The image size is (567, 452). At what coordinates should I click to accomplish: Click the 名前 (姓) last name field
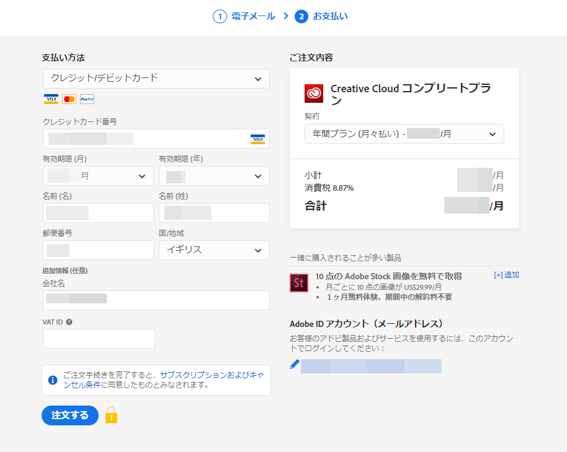coord(215,213)
